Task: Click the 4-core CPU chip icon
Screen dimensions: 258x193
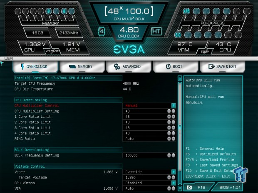Action: tap(102, 32)
